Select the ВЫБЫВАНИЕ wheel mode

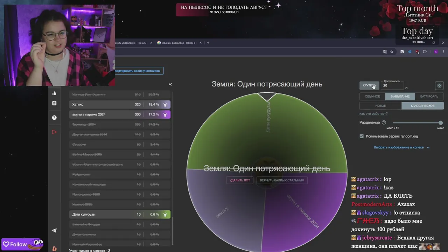400,96
